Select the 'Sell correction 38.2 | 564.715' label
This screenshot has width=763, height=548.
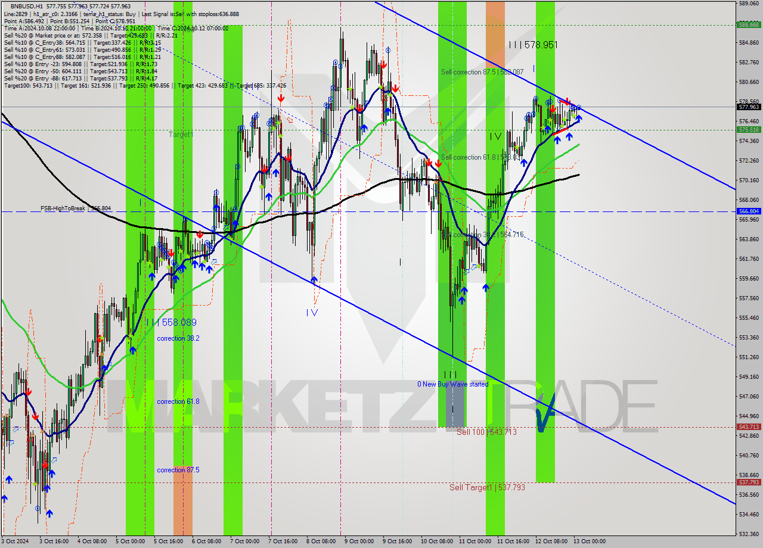483,235
